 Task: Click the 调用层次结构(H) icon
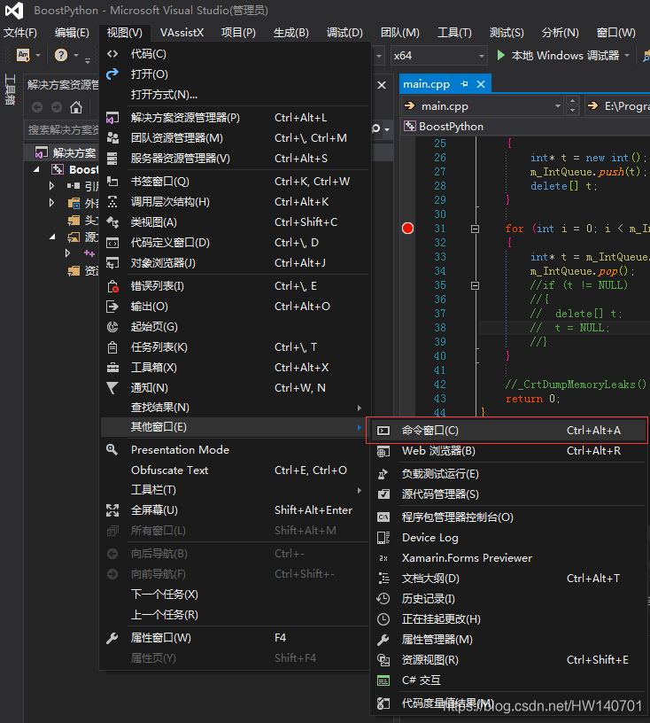[112, 201]
